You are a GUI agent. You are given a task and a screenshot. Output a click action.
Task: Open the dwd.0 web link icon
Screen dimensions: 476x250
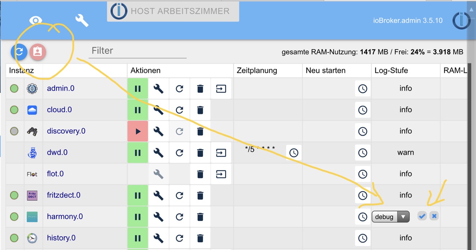[x=221, y=153]
